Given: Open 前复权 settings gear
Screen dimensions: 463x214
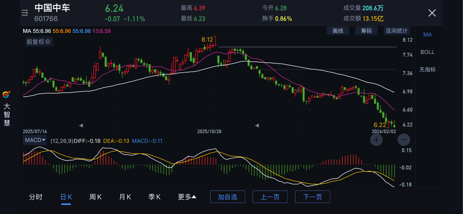Looking at the screenshot, I should (48, 42).
